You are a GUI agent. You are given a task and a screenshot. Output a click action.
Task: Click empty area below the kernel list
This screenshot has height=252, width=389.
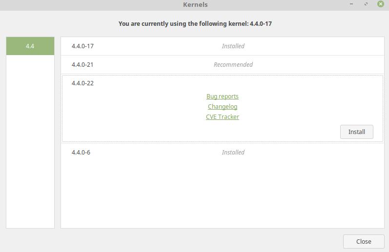[222, 195]
